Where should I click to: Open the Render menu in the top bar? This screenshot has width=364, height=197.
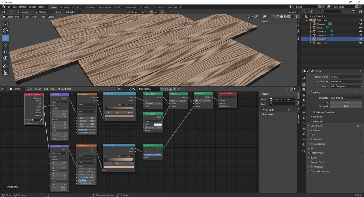[x=22, y=6]
